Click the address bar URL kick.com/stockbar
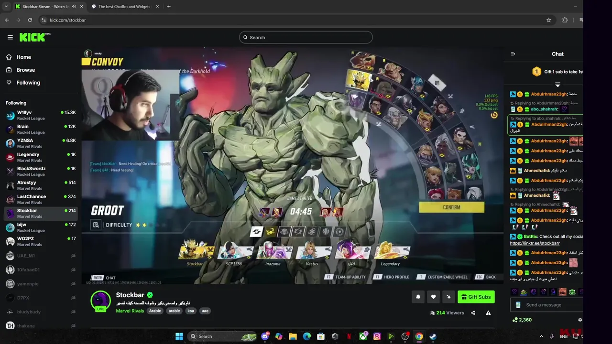612x344 pixels. (68, 20)
